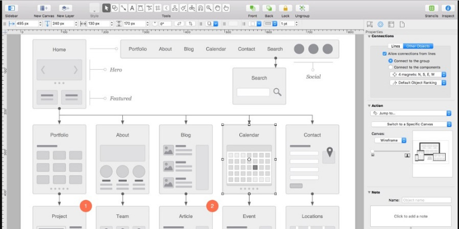This screenshot has height=229, width=459.
Task: Click the New Canvas icon
Action: [x=44, y=8]
